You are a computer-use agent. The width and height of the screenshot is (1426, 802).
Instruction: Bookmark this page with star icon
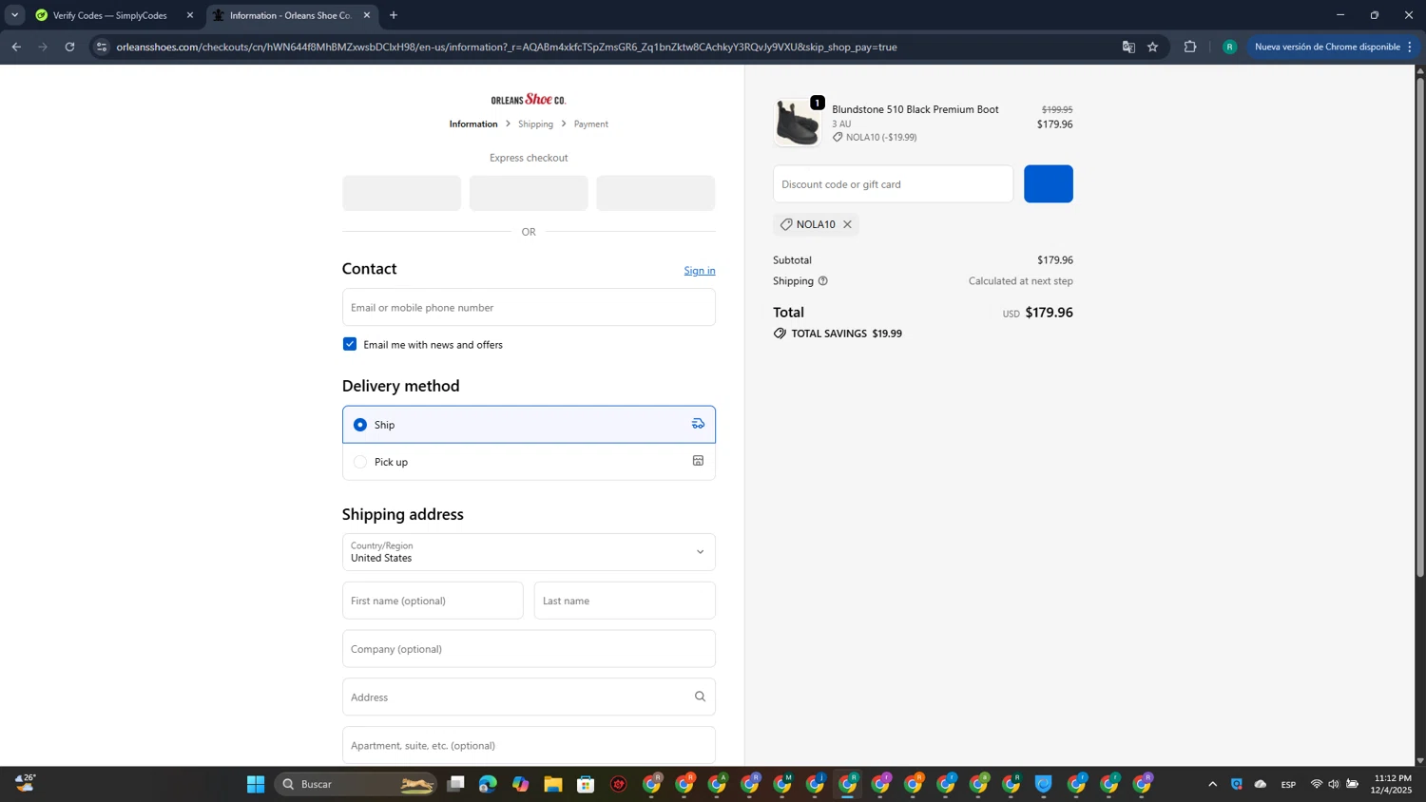pos(1152,47)
